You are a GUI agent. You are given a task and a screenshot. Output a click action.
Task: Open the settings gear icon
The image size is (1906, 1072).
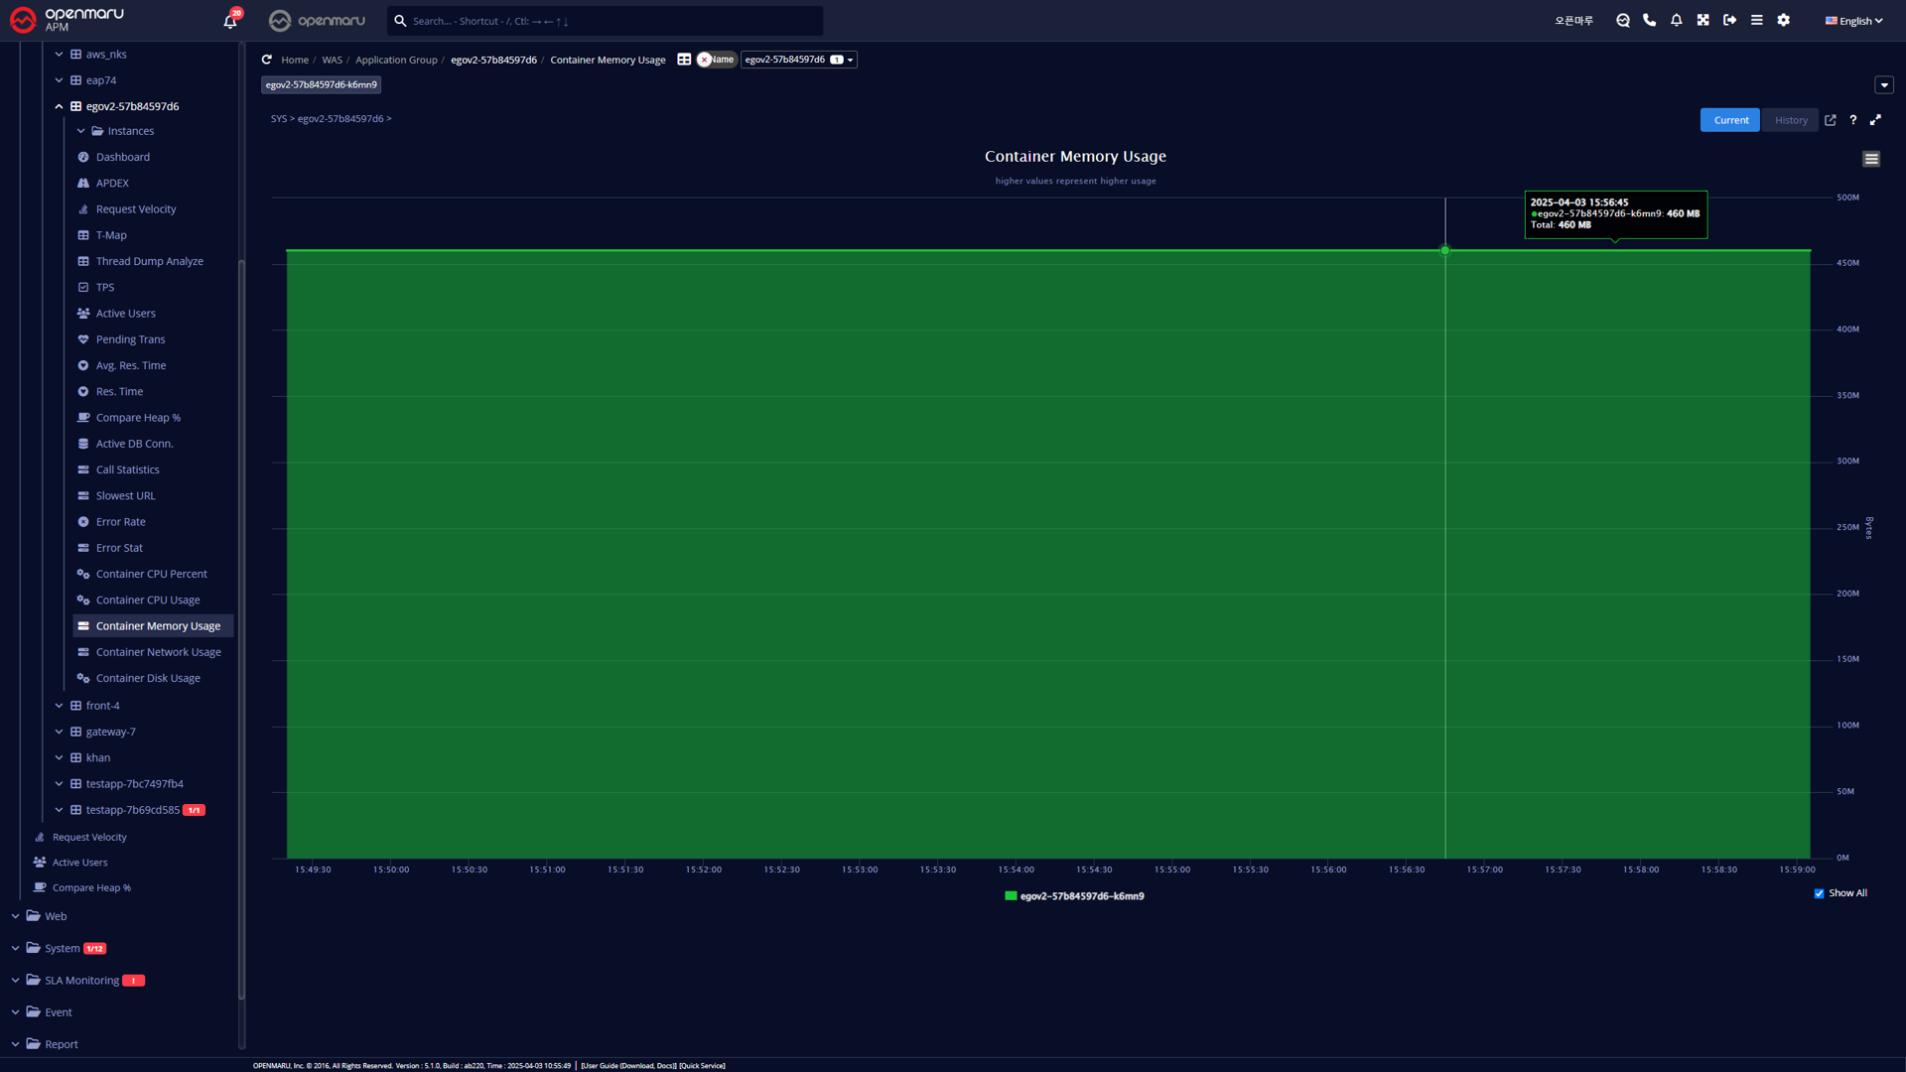(x=1783, y=20)
